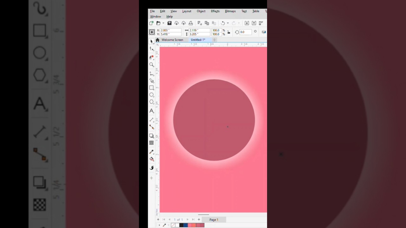The width and height of the screenshot is (406, 228).
Task: Undo the last action
Action: (x=223, y=23)
